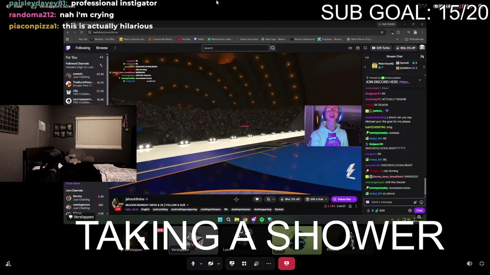Expand the pinned Discord message
490x275 pixels.
[x=420, y=80]
